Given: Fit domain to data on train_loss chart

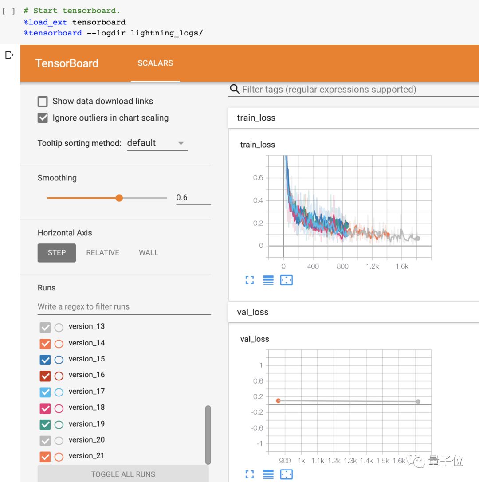Looking at the screenshot, I should (x=287, y=280).
